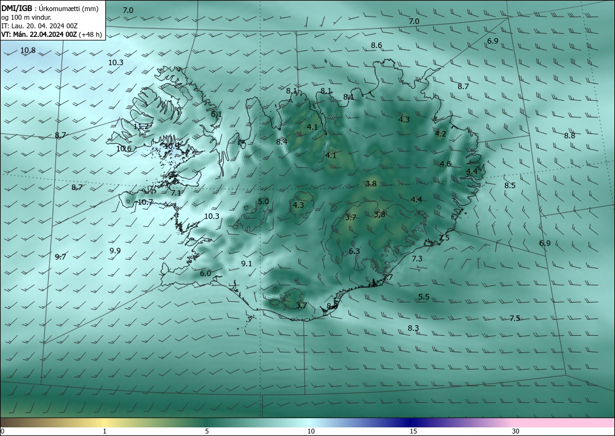Click the 15 tick label on the color scale

[x=413, y=431]
